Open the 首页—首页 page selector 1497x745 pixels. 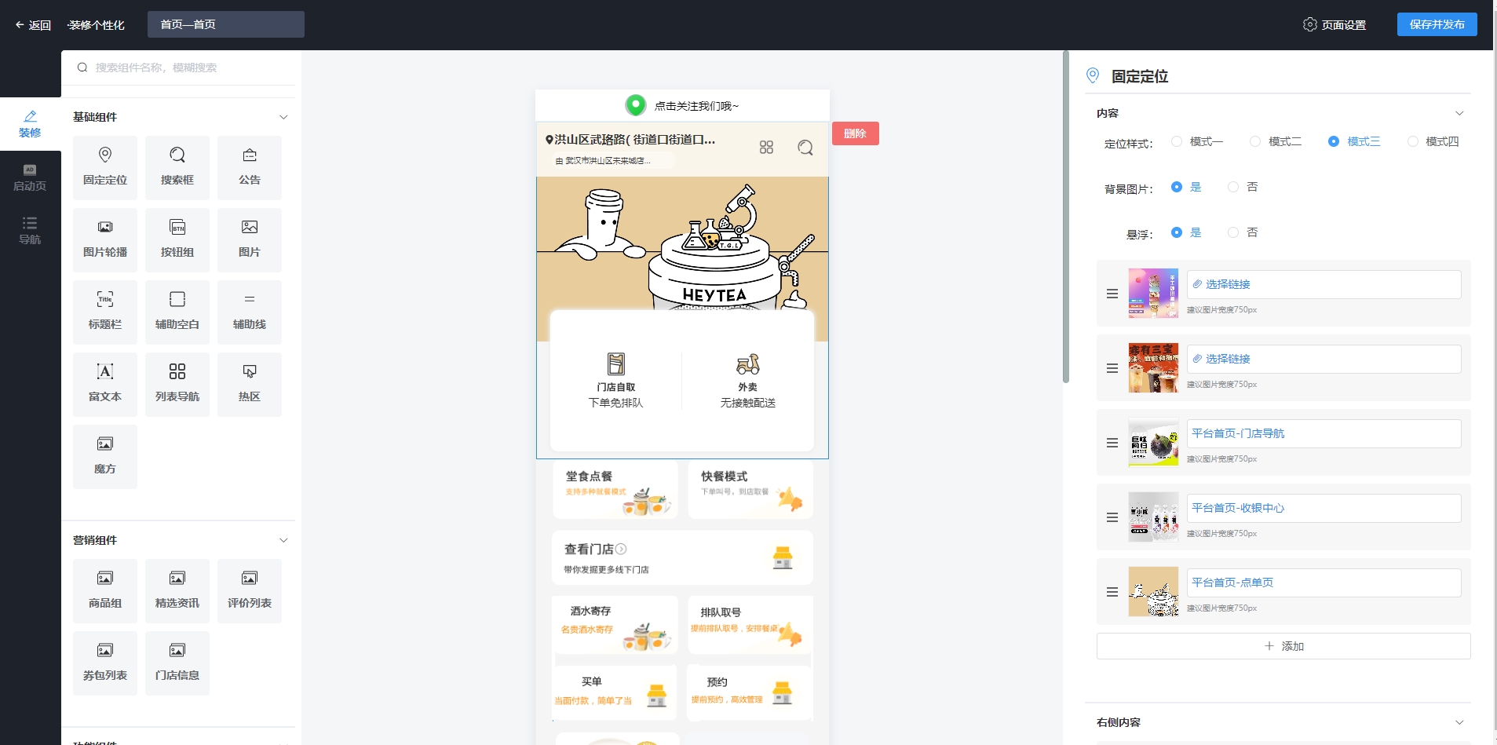(226, 24)
